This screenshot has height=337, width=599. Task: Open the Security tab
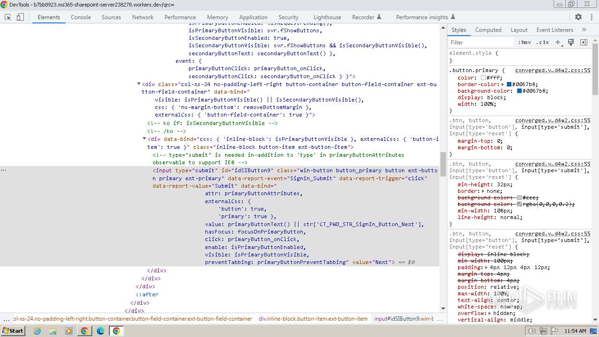point(288,17)
